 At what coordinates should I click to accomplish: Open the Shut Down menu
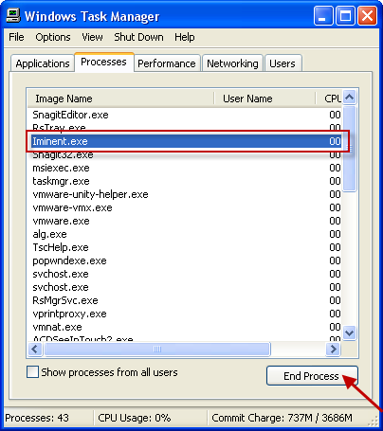click(138, 37)
